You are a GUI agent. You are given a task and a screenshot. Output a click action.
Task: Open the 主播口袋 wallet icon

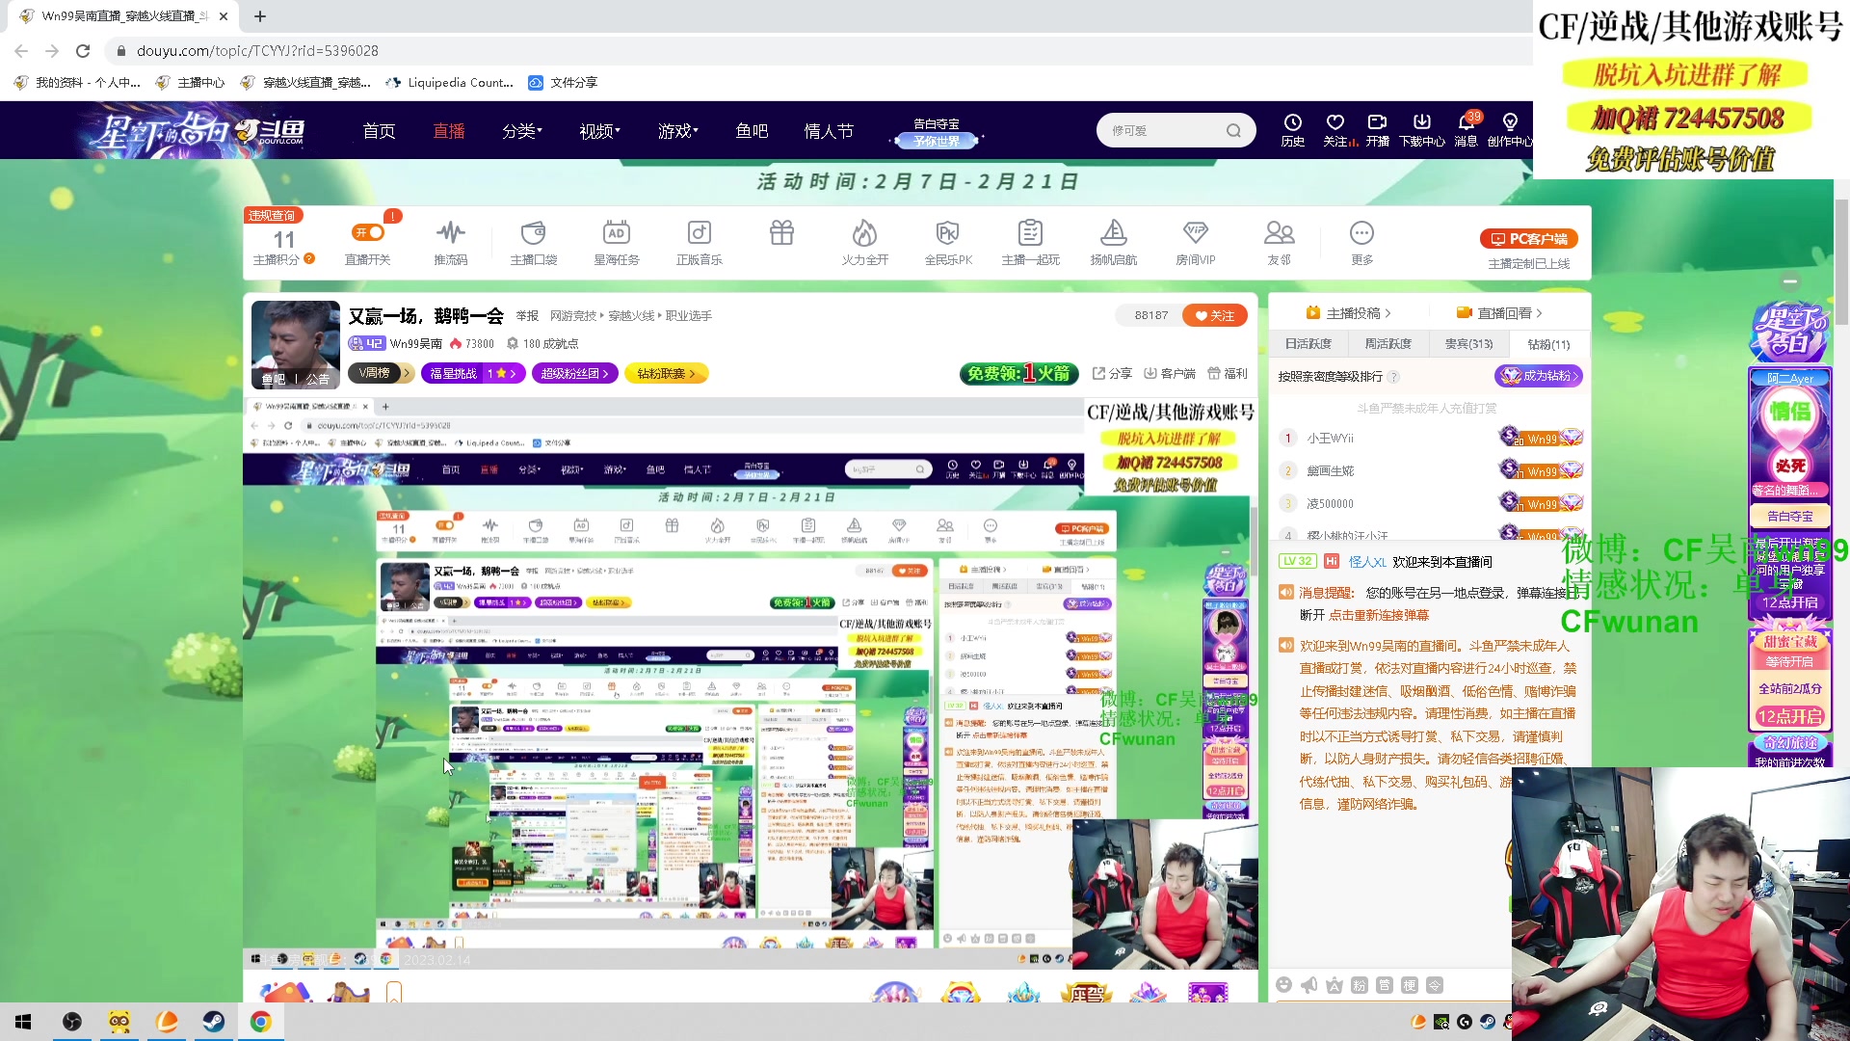(533, 242)
